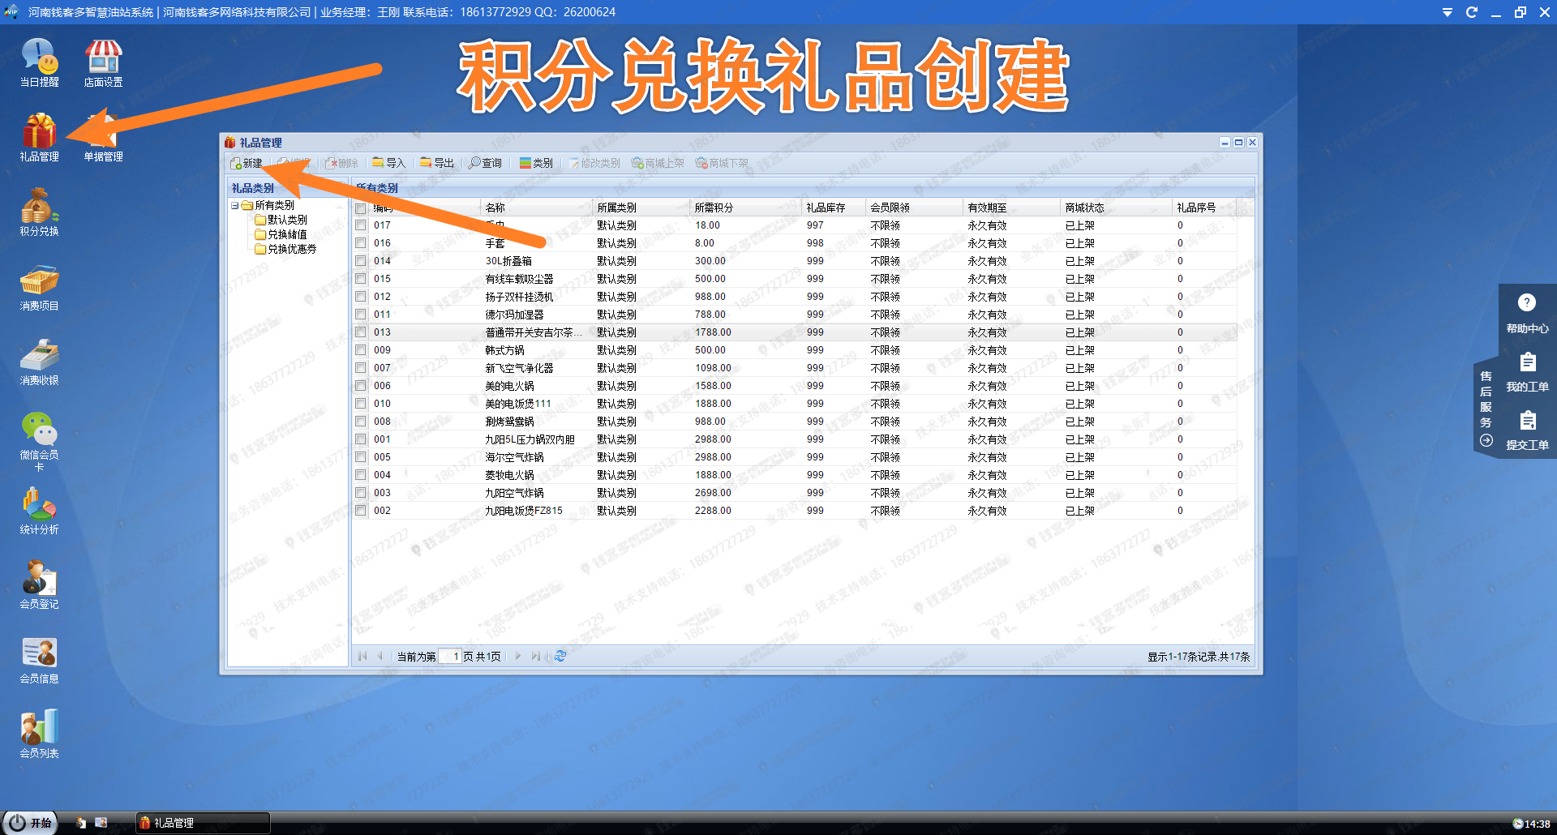Go to the first page of gifts
The width and height of the screenshot is (1557, 835).
[362, 656]
